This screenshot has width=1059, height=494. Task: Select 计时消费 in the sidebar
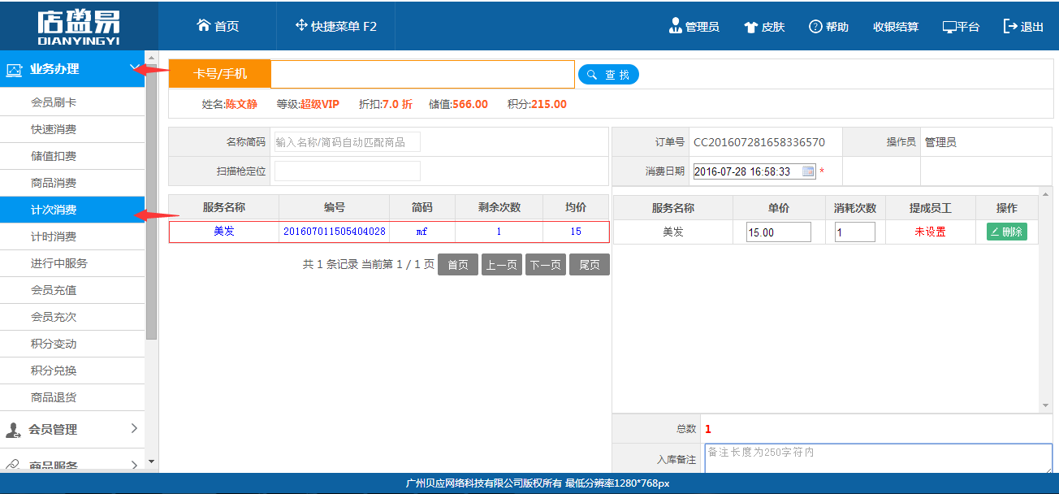click(72, 236)
